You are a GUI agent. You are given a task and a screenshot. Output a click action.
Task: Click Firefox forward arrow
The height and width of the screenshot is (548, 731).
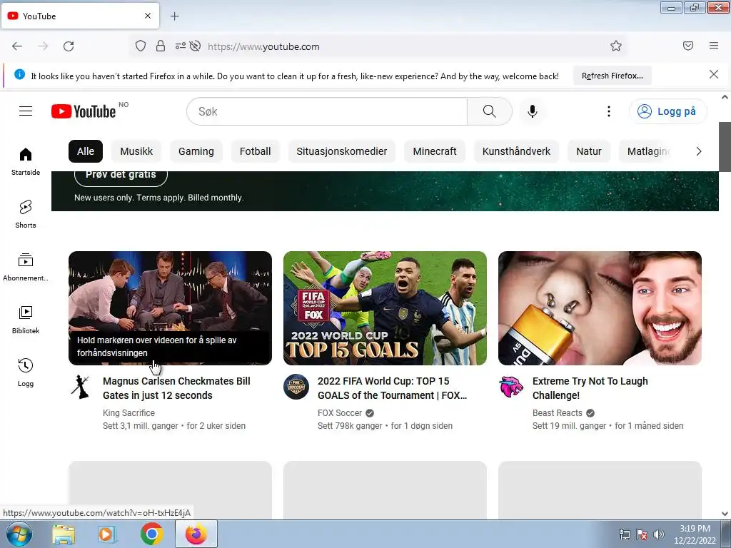click(x=43, y=46)
